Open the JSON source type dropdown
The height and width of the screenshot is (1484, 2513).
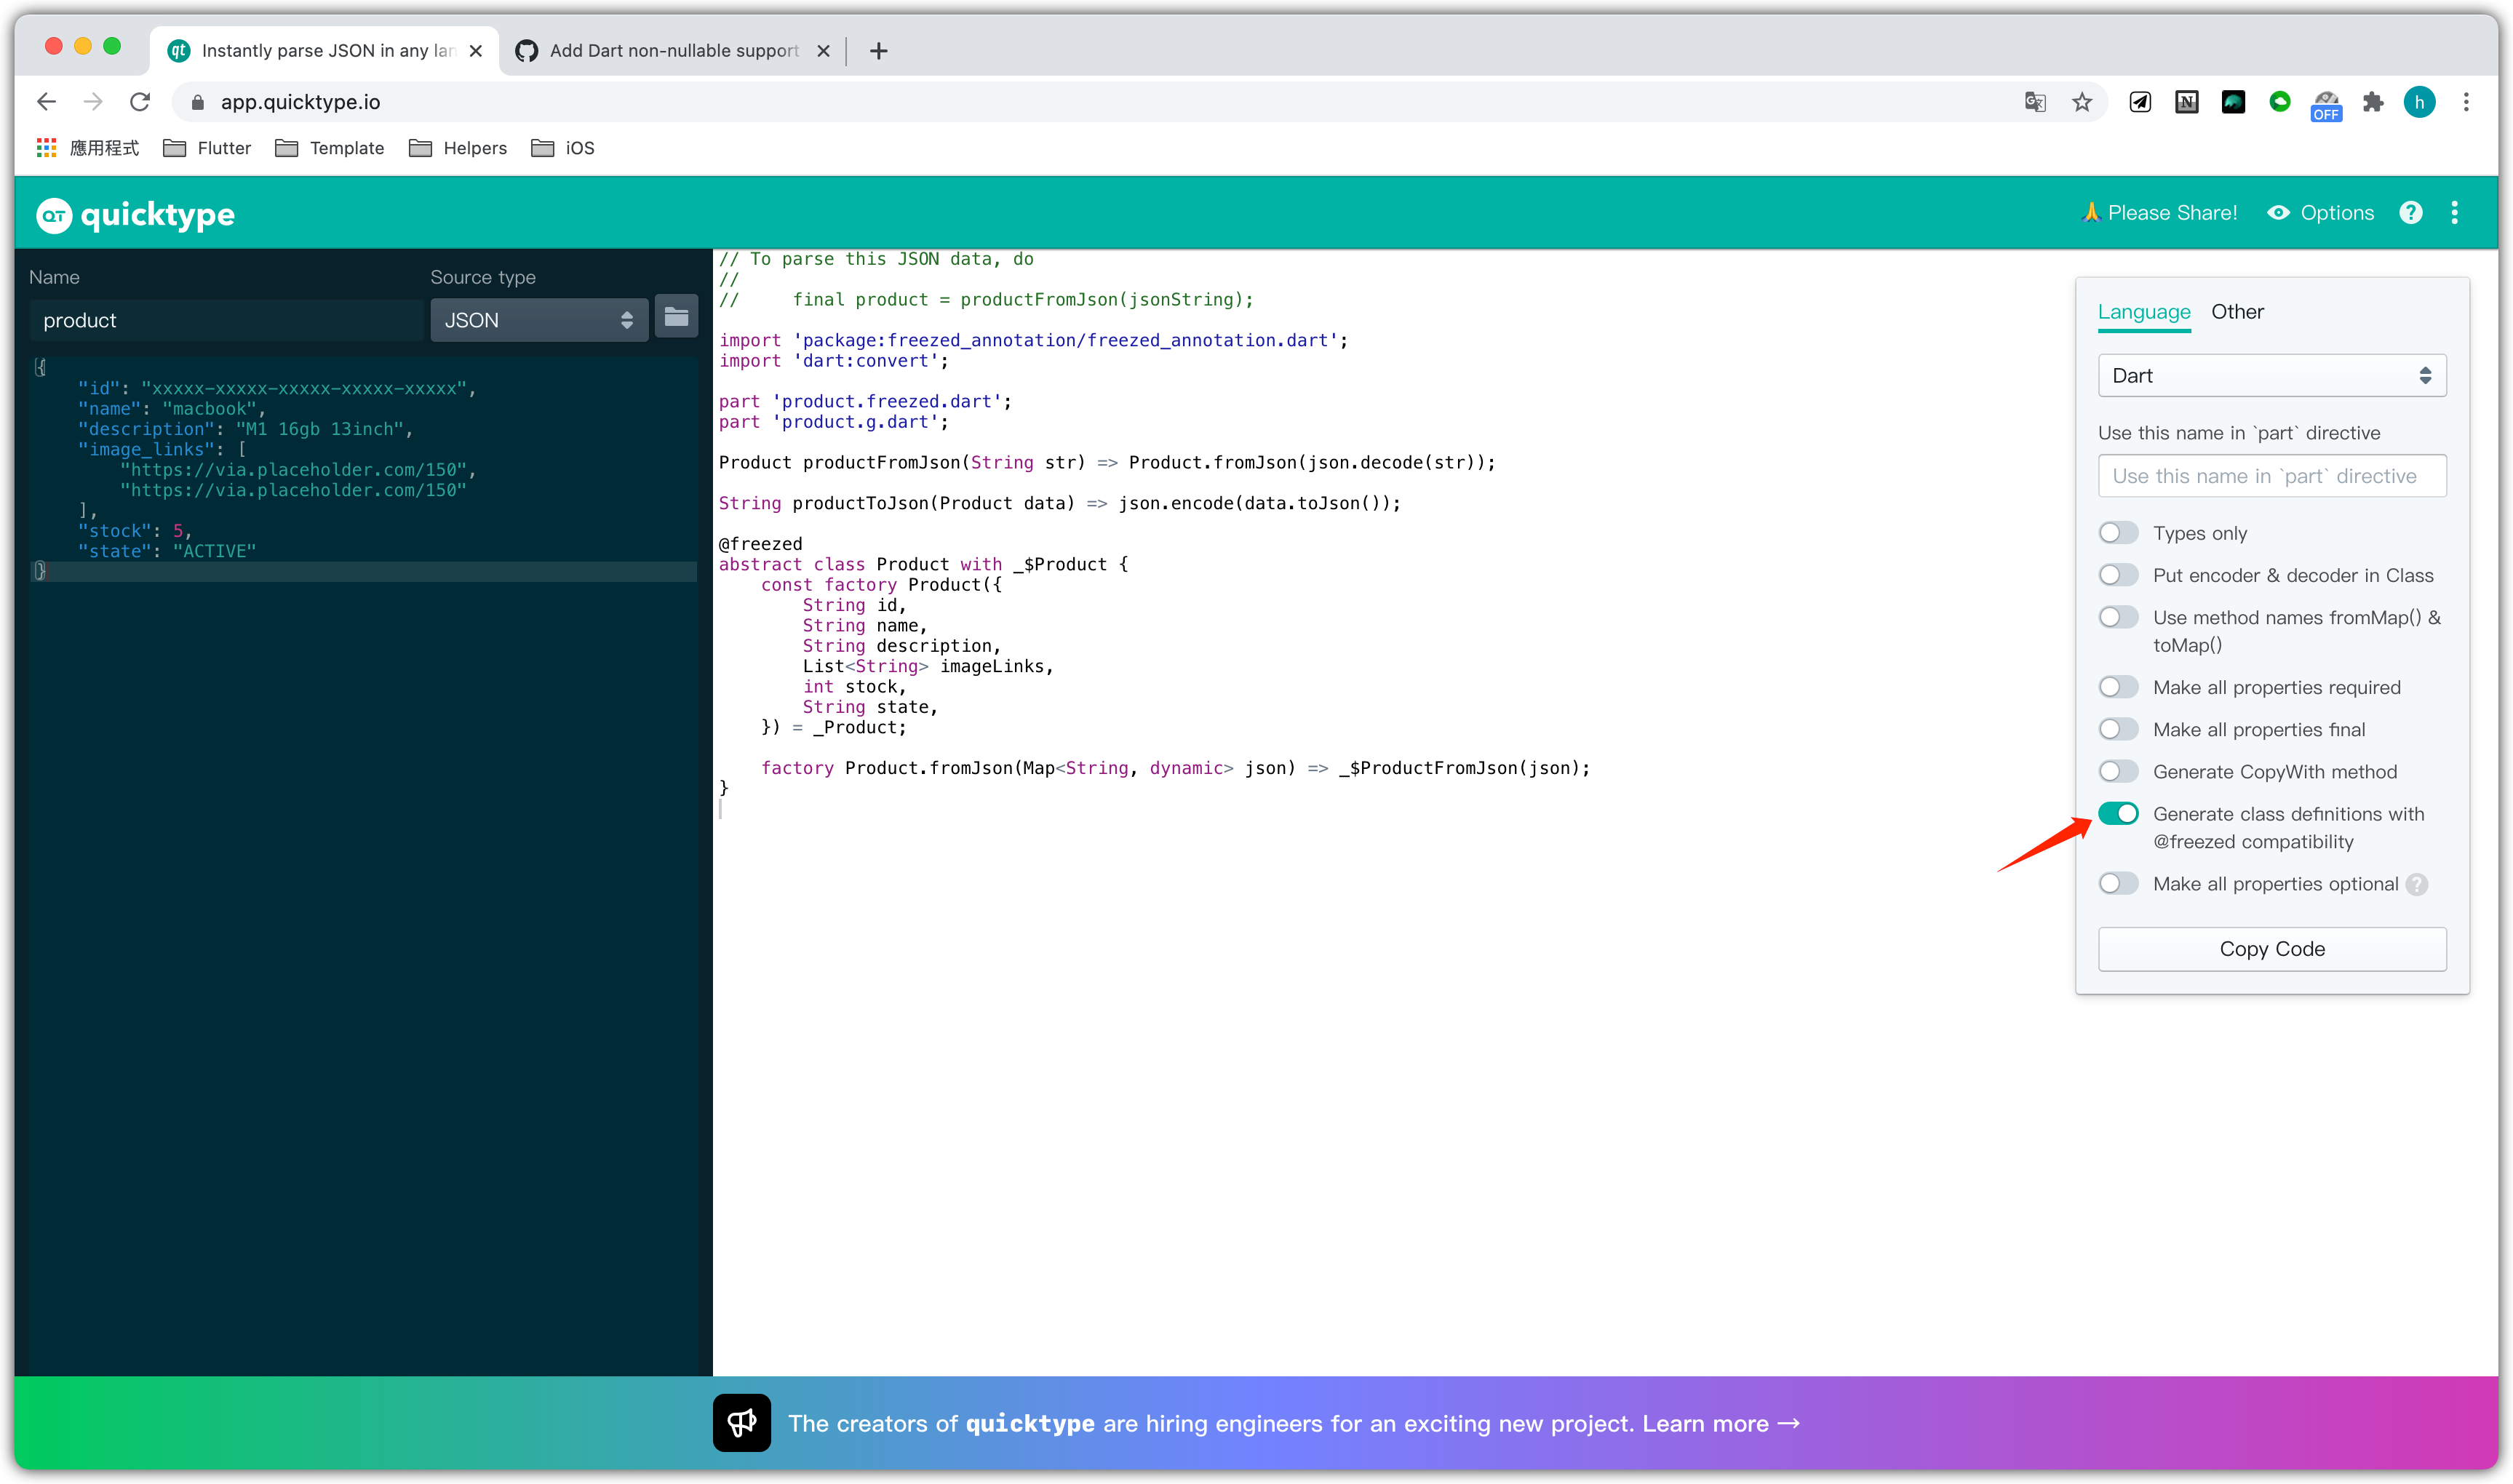pos(539,320)
